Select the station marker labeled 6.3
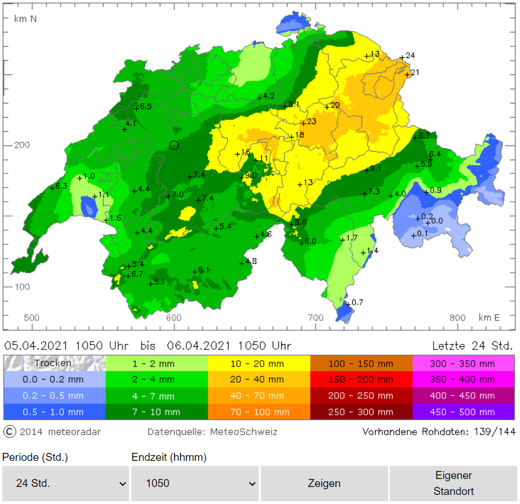520x504 pixels. click(x=52, y=188)
